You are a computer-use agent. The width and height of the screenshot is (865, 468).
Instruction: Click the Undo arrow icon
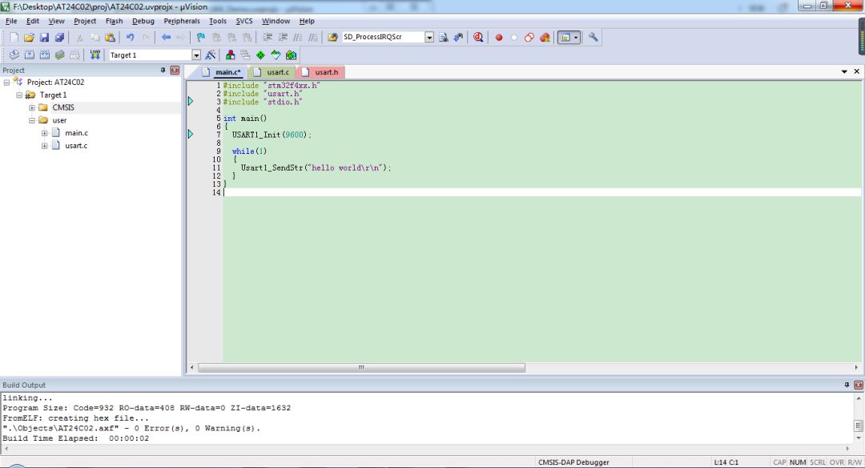[130, 38]
